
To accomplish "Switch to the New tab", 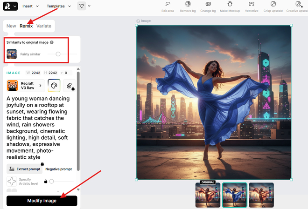I will pos(11,26).
